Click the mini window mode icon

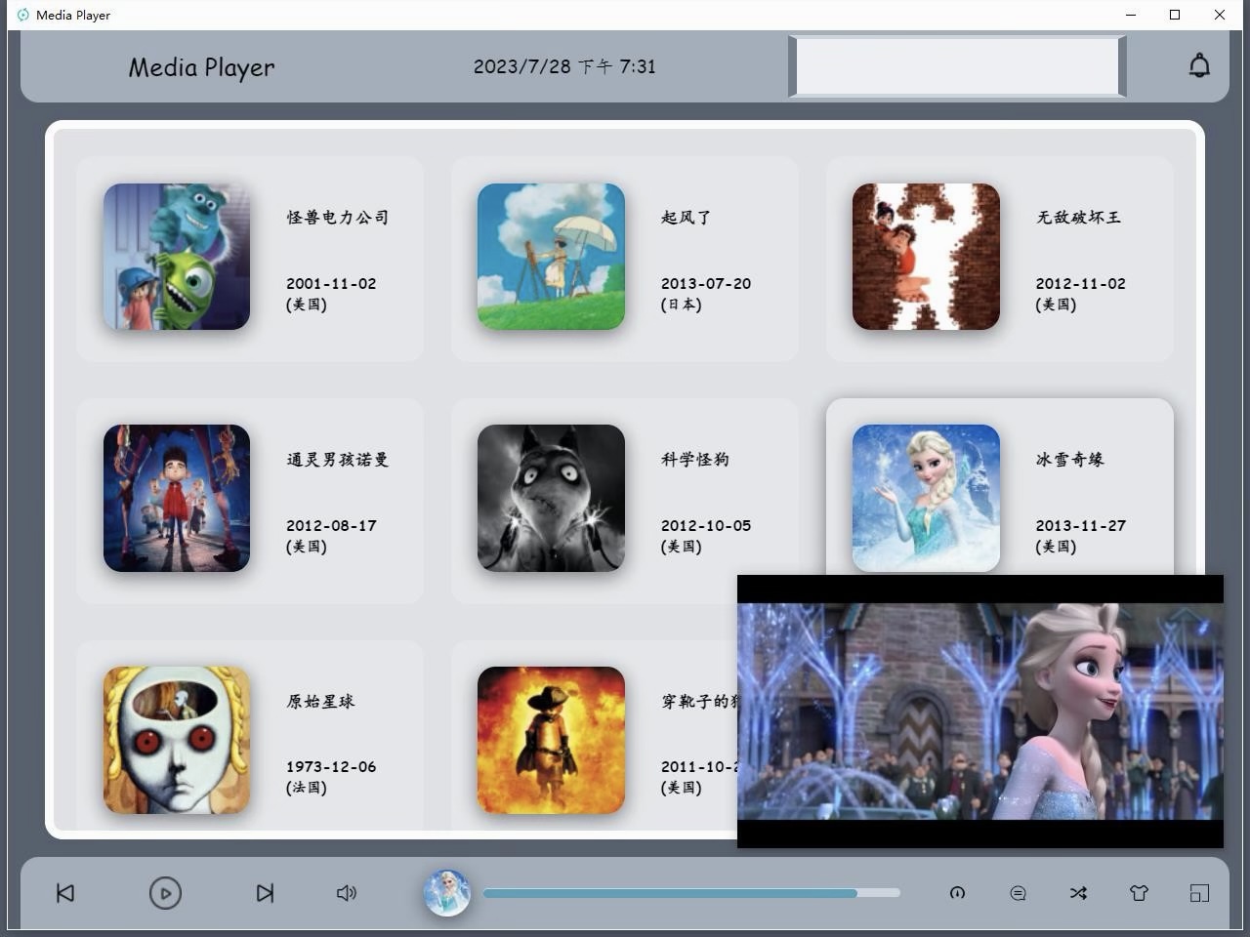pos(1199,893)
